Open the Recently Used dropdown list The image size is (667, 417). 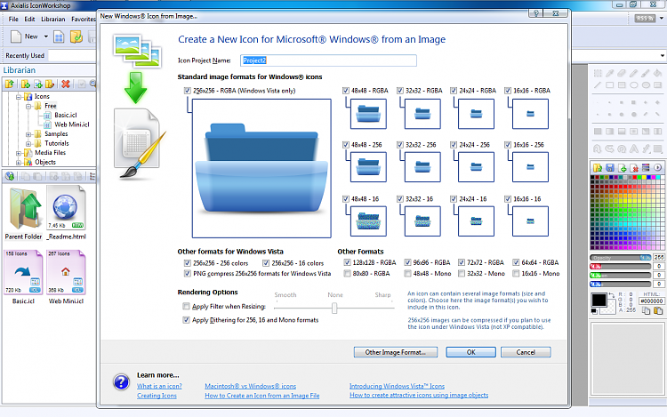click(662, 56)
